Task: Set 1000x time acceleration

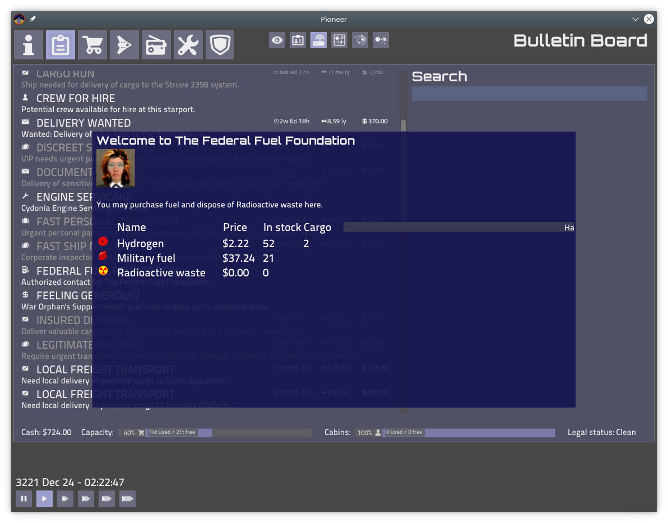Action: [106, 499]
